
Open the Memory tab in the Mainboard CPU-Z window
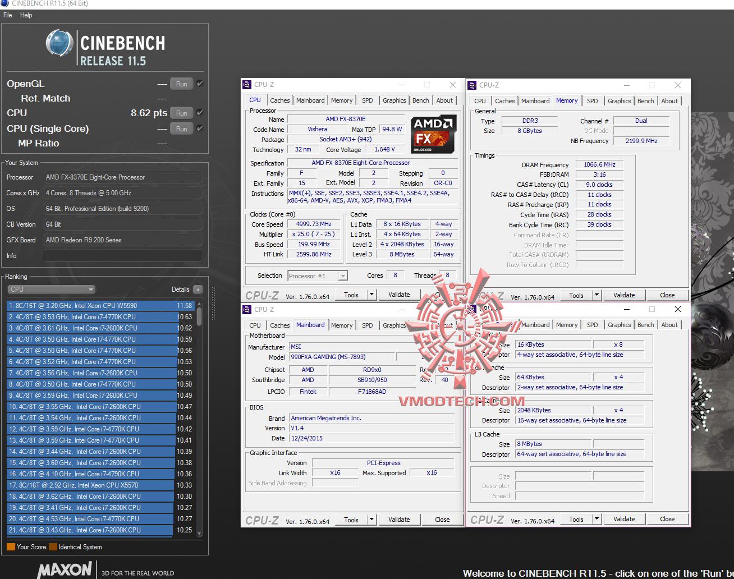pos(342,325)
